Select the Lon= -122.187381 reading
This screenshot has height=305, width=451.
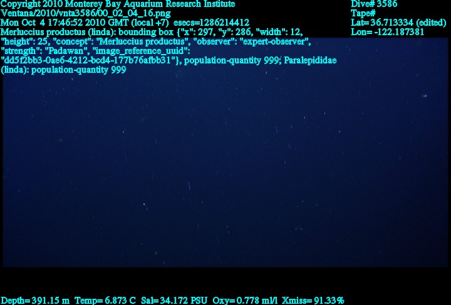388,32
